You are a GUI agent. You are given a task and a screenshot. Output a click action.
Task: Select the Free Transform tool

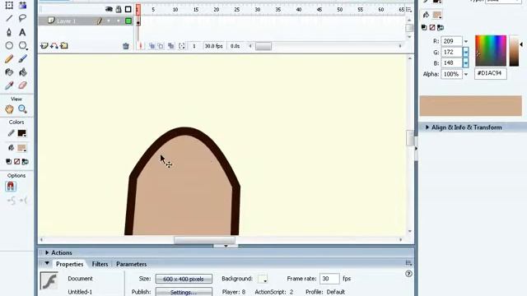(9, 5)
